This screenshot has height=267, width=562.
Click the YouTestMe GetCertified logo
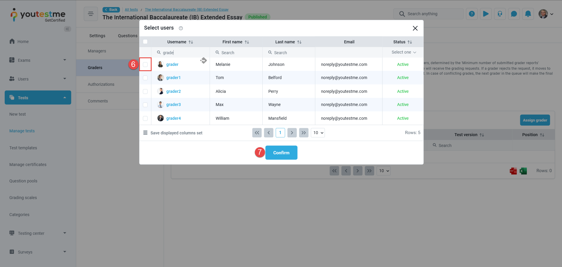[38, 15]
